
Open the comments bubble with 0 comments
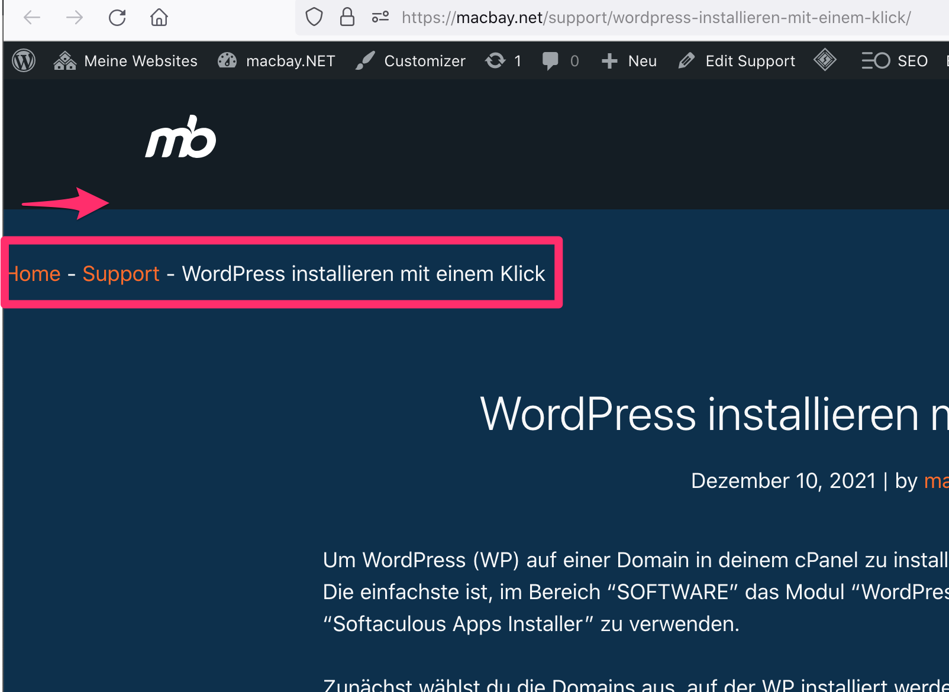[560, 61]
